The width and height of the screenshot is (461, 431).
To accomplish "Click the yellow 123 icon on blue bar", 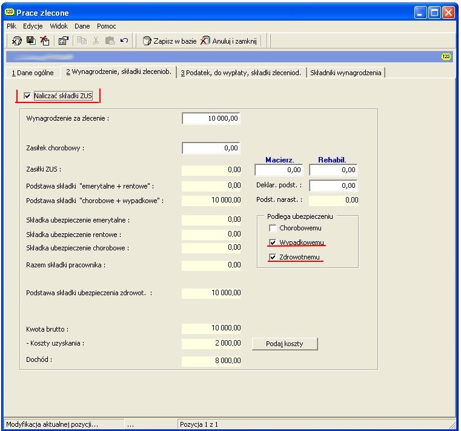I will [446, 56].
